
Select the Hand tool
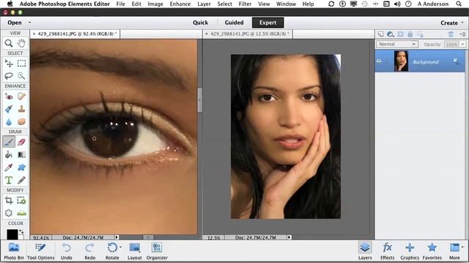(x=21, y=44)
